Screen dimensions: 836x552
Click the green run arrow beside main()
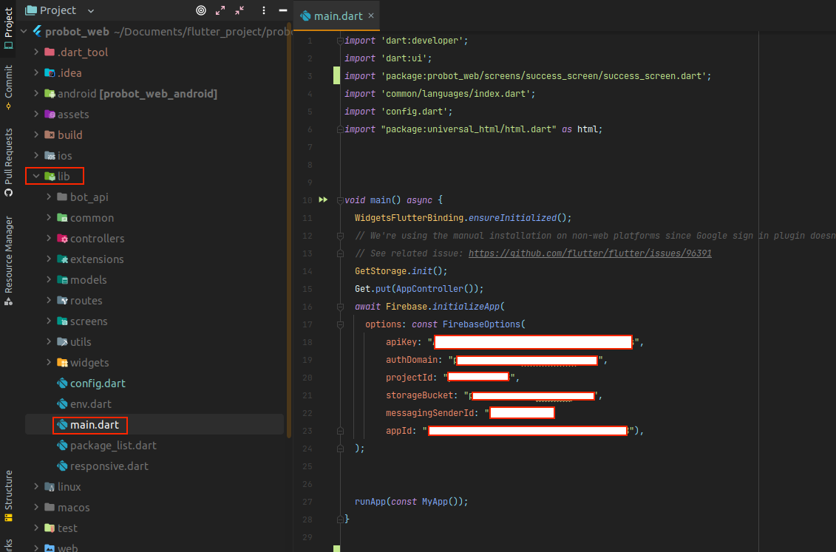coord(323,200)
